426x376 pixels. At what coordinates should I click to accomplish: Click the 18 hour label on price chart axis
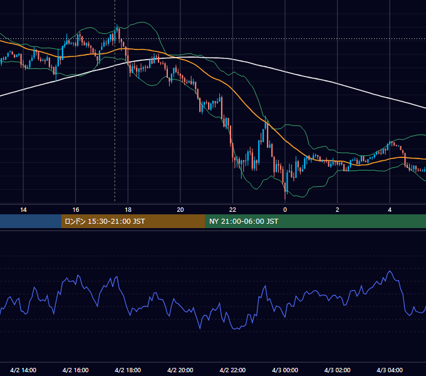click(x=128, y=210)
